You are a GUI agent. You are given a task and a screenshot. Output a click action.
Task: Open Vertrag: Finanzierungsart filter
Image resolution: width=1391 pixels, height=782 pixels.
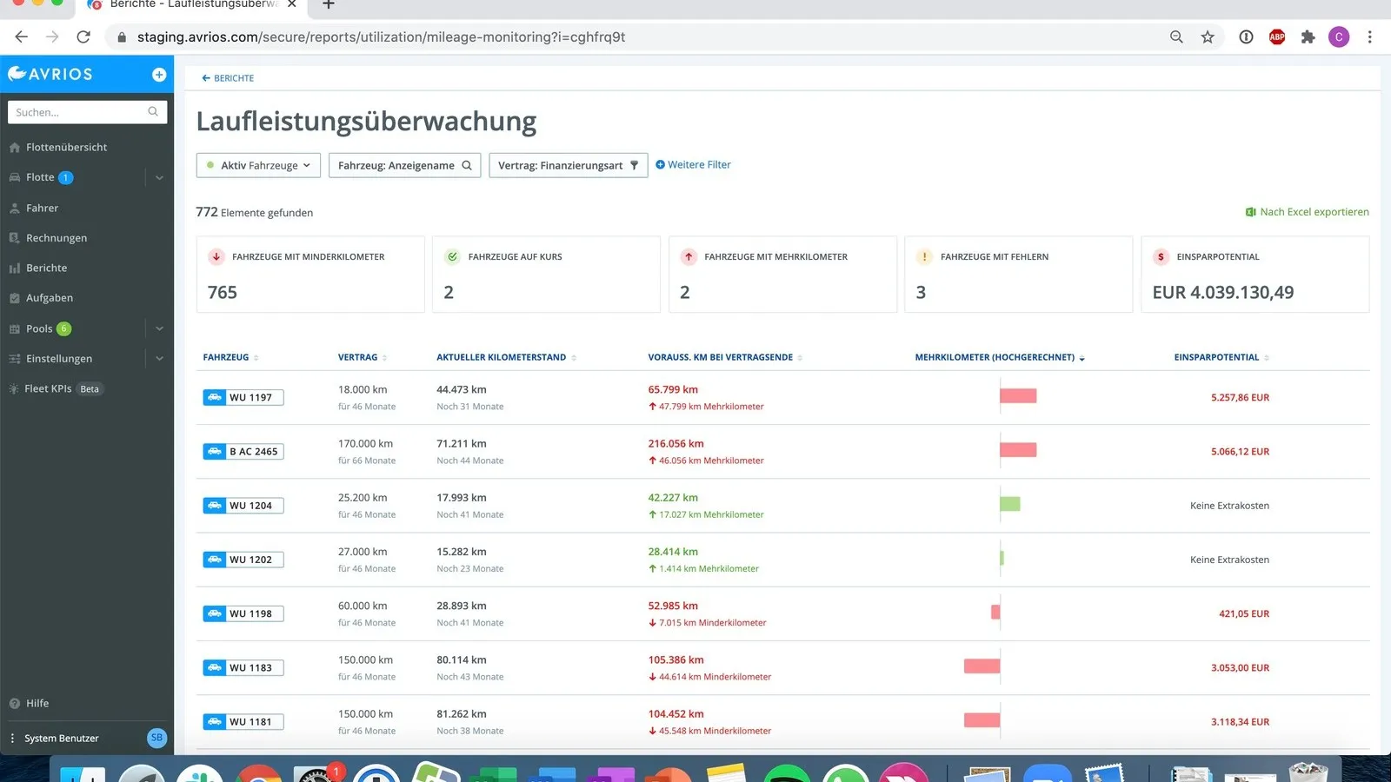pyautogui.click(x=569, y=165)
